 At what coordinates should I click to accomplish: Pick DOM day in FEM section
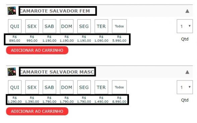pos(67,26)
